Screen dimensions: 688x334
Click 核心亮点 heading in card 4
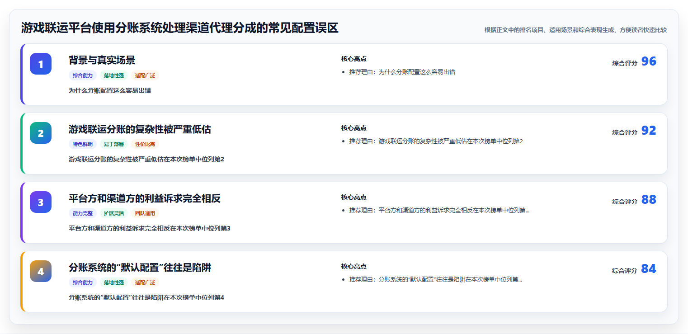pos(353,267)
